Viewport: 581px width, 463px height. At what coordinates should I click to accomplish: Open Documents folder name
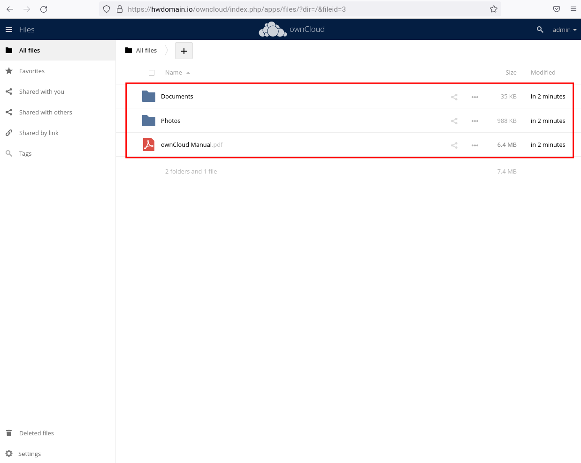click(x=177, y=96)
